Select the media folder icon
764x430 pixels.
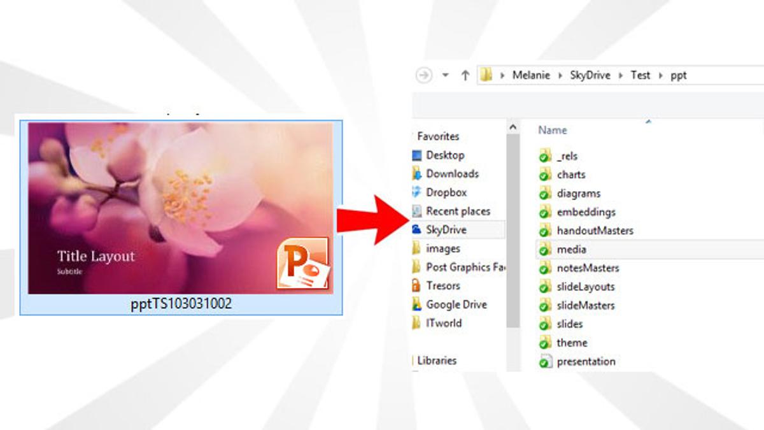click(x=544, y=249)
